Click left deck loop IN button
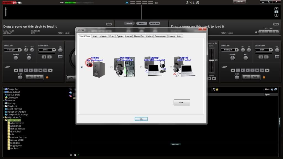The image size is (283, 159). coord(29,77)
